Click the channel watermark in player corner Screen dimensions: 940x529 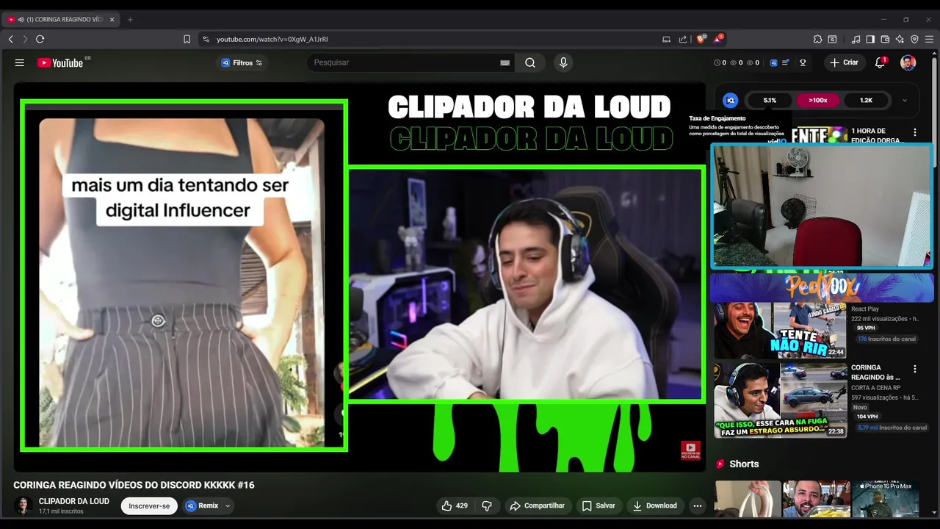pos(690,450)
